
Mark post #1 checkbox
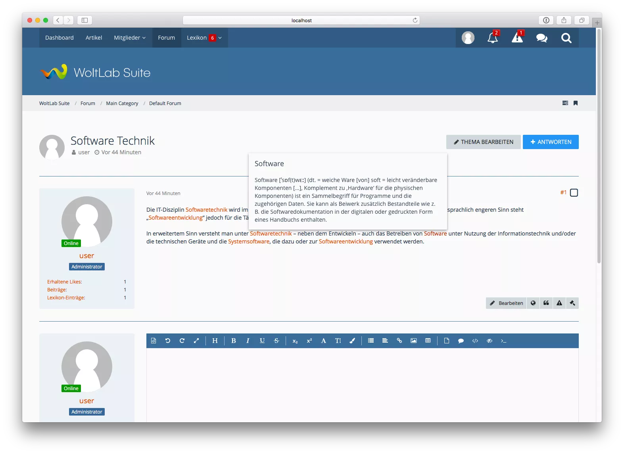[x=574, y=193]
